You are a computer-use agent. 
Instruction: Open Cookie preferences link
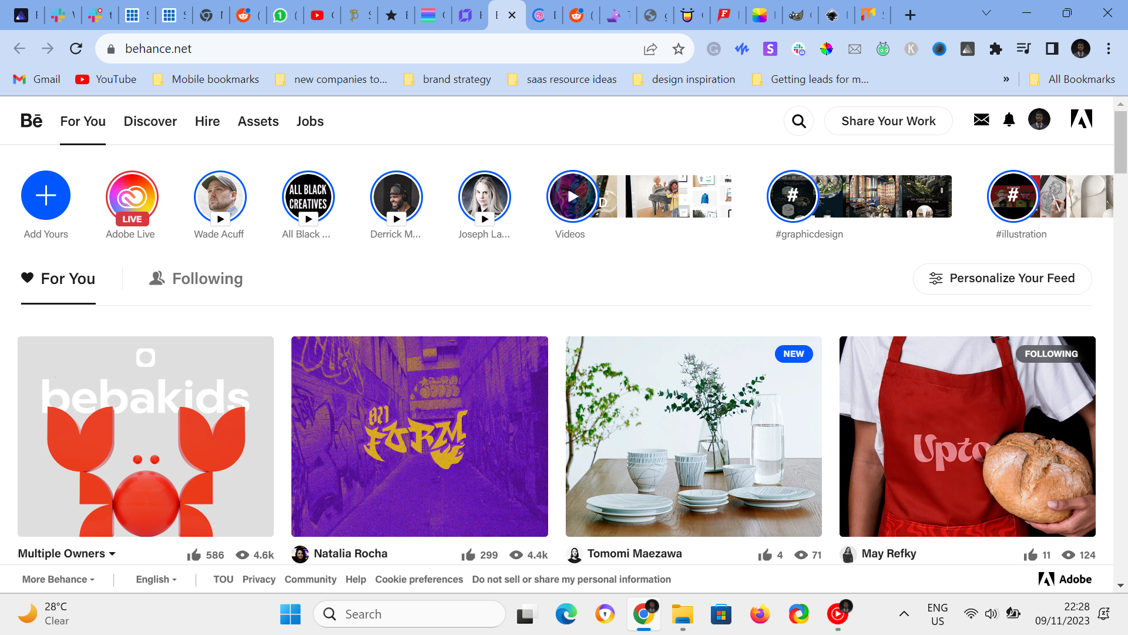pos(419,579)
